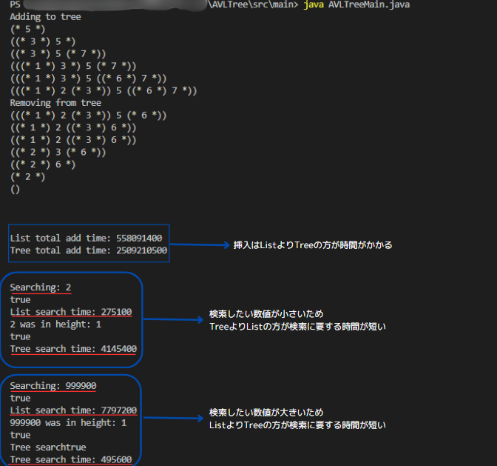Click the line '999900 was in height: 1'
The image size is (497, 466).
click(68, 423)
